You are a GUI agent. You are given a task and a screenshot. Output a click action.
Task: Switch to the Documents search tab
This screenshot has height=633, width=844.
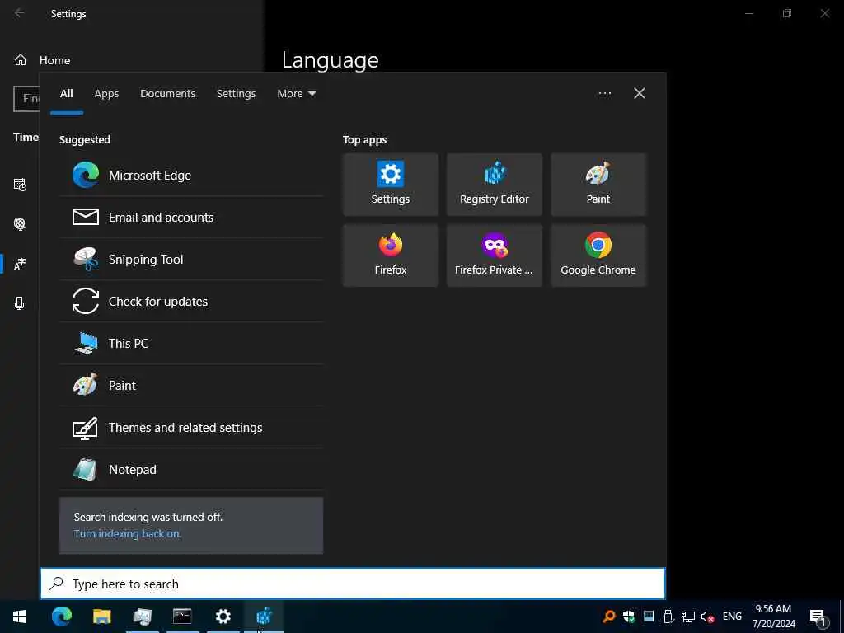pyautogui.click(x=167, y=94)
